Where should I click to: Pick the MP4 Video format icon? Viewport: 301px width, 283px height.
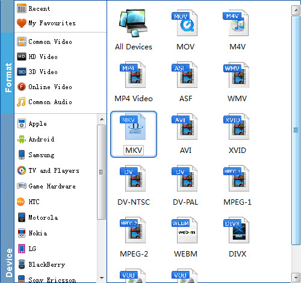click(x=133, y=75)
